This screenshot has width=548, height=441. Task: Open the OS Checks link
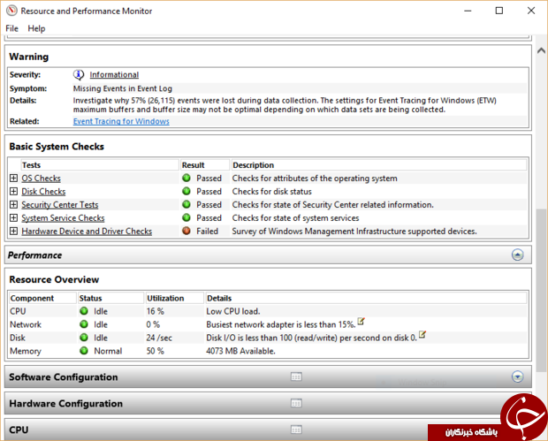[x=41, y=179]
